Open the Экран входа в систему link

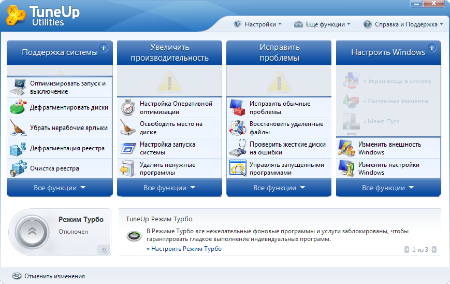pyautogui.click(x=397, y=81)
